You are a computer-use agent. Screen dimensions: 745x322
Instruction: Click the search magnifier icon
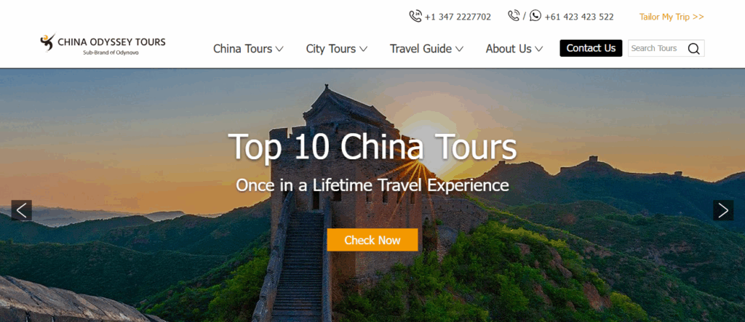(693, 49)
